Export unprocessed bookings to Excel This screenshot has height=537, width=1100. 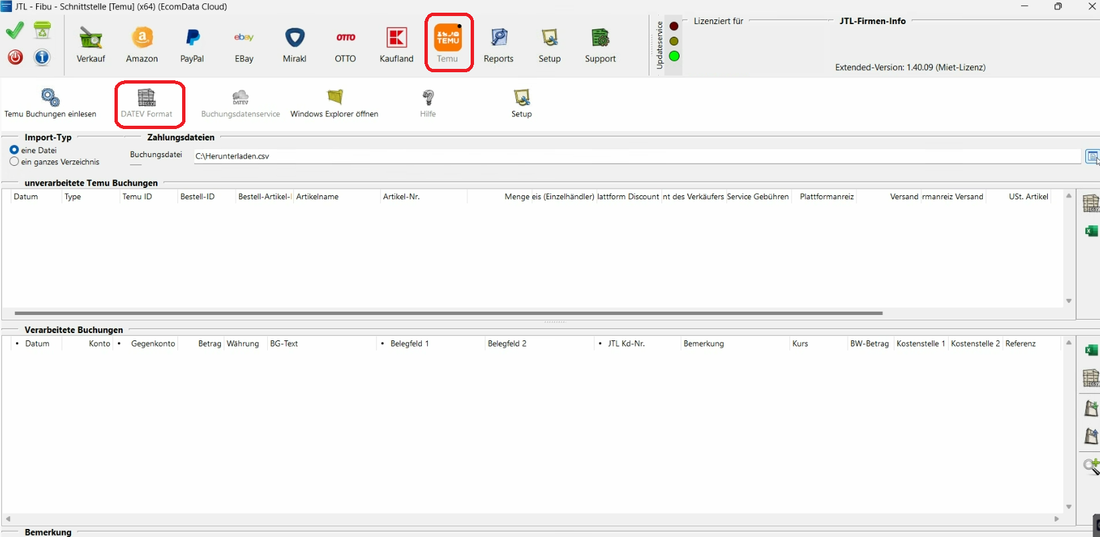click(1091, 231)
